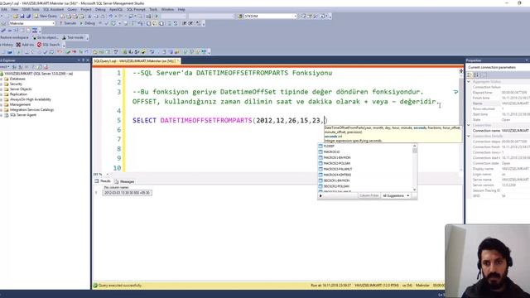Select MACROS1-BAYKON suggestion
530x298 pixels.
click(x=337, y=157)
